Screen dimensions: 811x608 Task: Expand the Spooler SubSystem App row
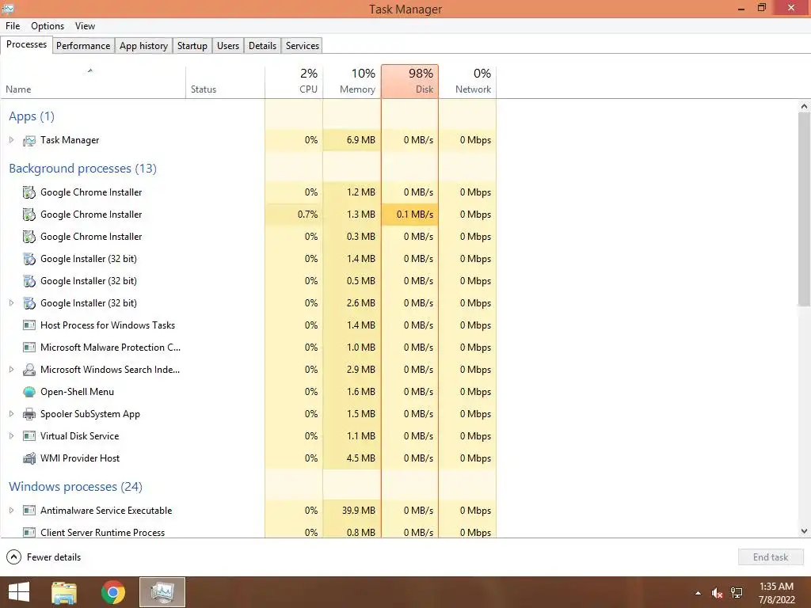11,414
